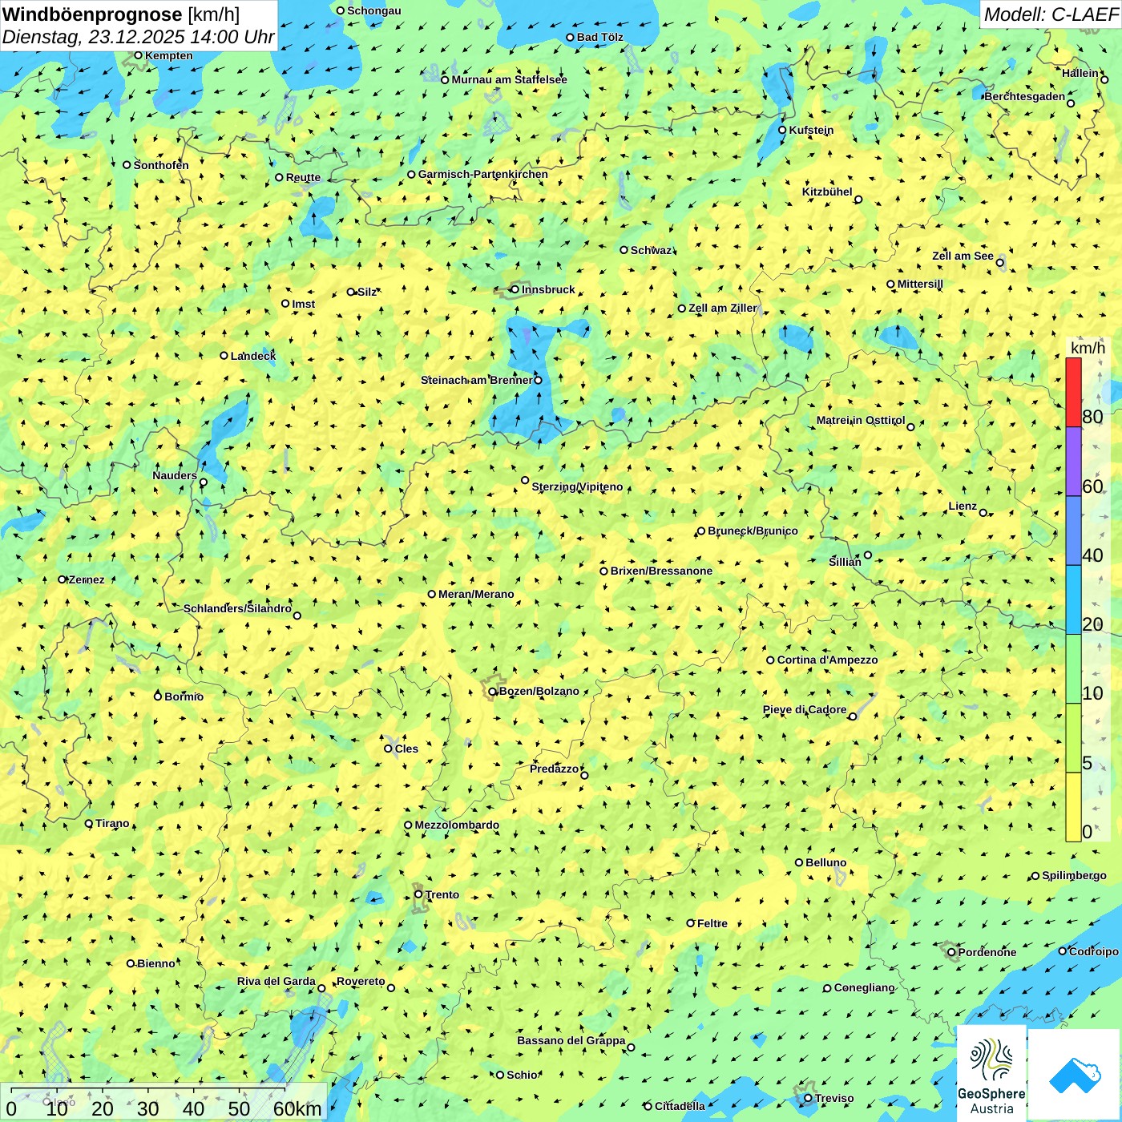
Task: Click the 'Cles' label
Action: tap(406, 749)
